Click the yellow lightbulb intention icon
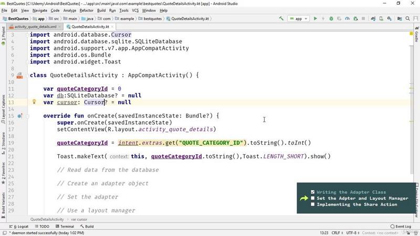Viewport: 420px width, 236px height. click(x=34, y=102)
